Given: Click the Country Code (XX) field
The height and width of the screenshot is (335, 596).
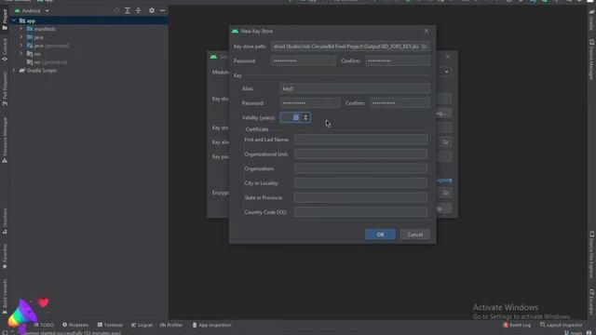Looking at the screenshot, I should 360,212.
